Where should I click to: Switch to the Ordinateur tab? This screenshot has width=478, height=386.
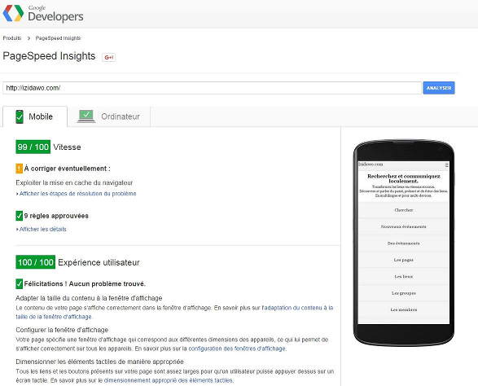(x=109, y=116)
